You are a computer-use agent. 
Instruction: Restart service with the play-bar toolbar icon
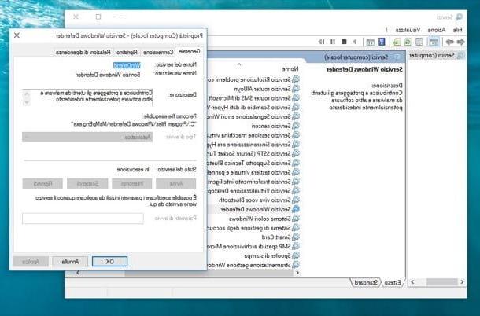(x=321, y=42)
